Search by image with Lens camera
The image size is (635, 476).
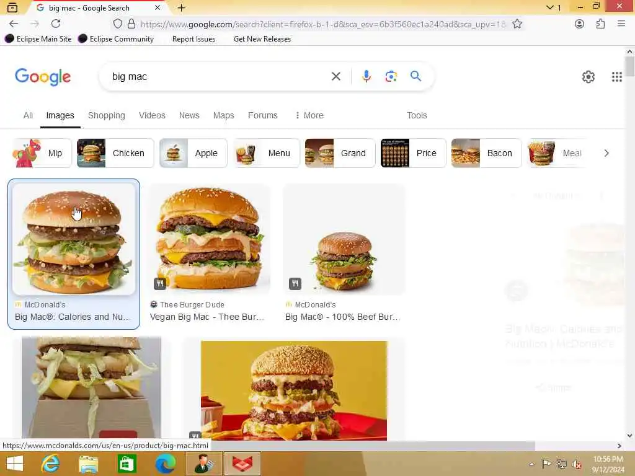tap(391, 76)
